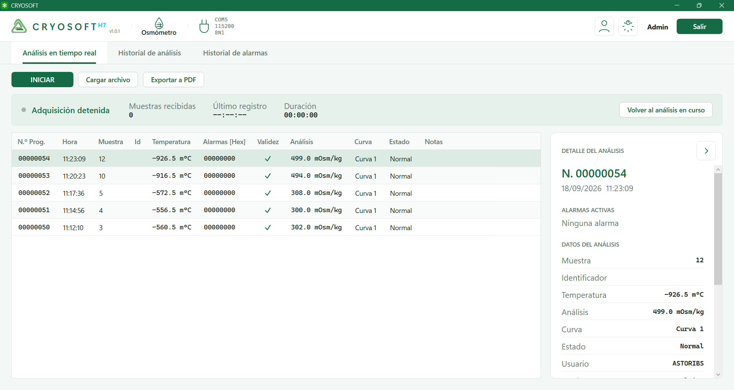
Task: Click the Cryosoft triangle logo
Action: [19, 26]
